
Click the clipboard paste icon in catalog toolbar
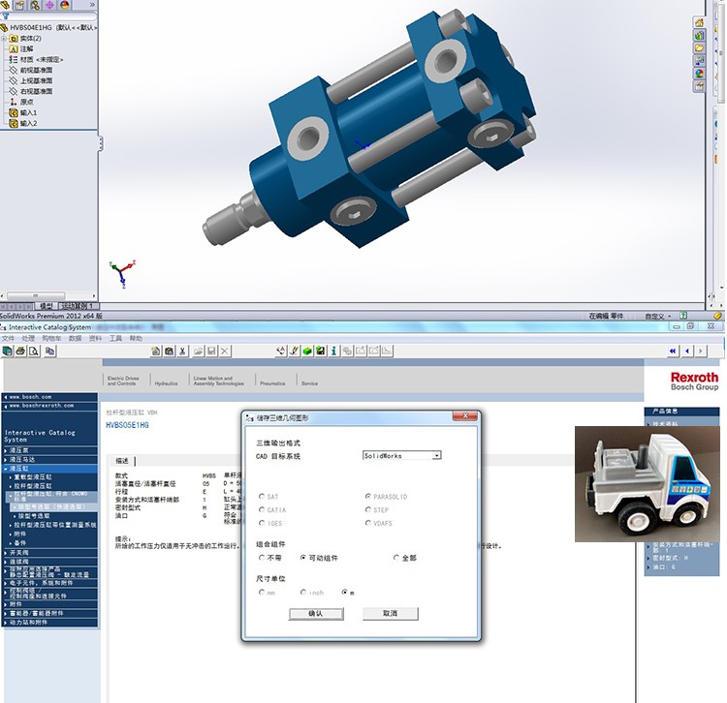pos(170,351)
